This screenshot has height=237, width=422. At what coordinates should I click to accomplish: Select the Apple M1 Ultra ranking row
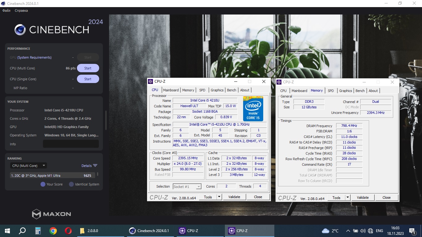(x=53, y=176)
